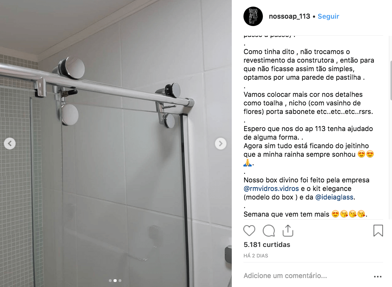
Task: Open the @rmvidros.vidros mention
Action: pos(271,189)
